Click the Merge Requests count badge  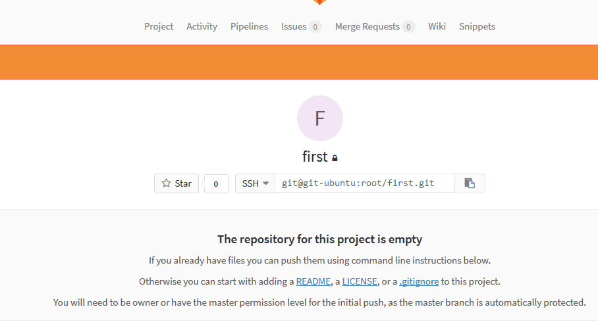click(x=408, y=27)
